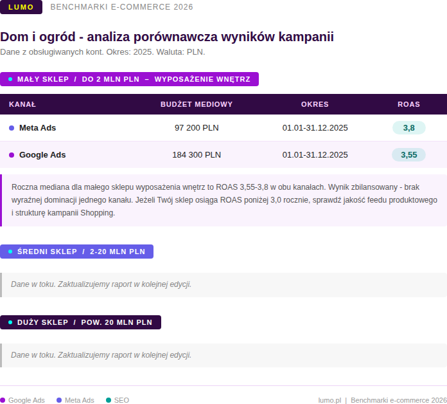Select the 'DUŻY SKLEP / POW. 20 MLN PLN' badge

click(80, 322)
